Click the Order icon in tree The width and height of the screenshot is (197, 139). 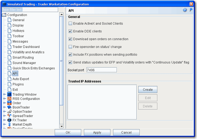click(x=9, y=103)
